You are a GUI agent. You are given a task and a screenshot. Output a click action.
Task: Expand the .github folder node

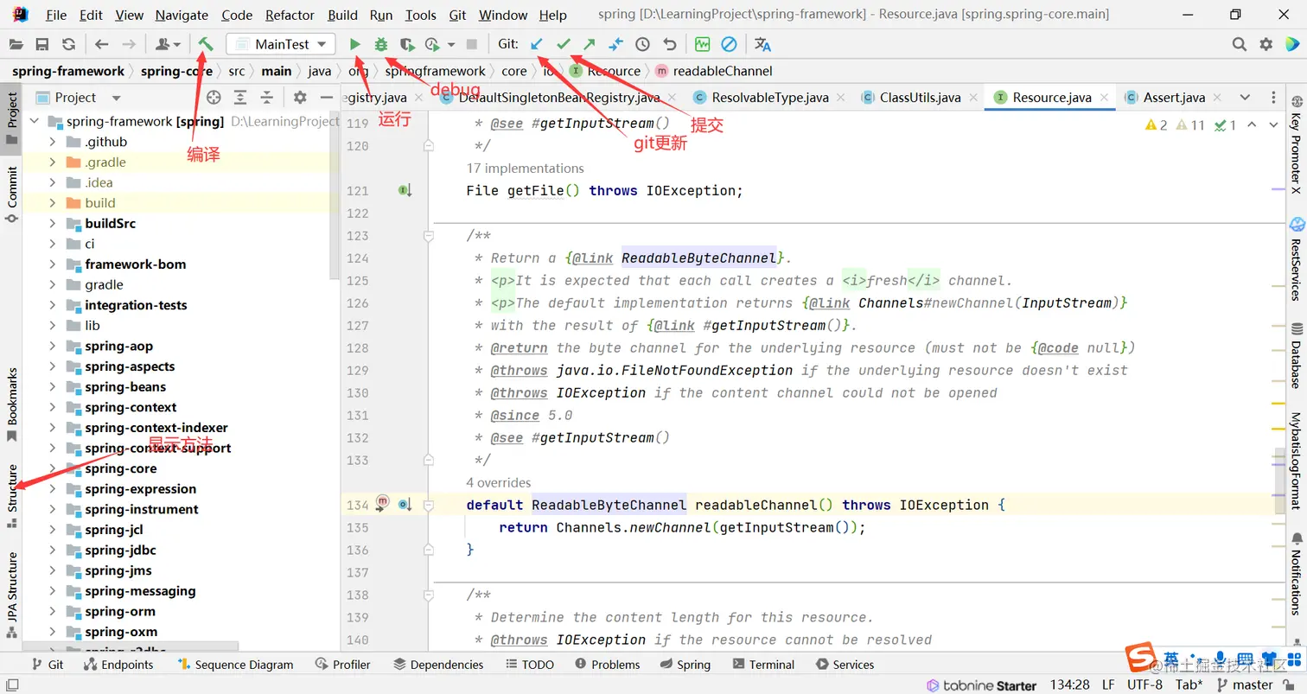tap(52, 142)
